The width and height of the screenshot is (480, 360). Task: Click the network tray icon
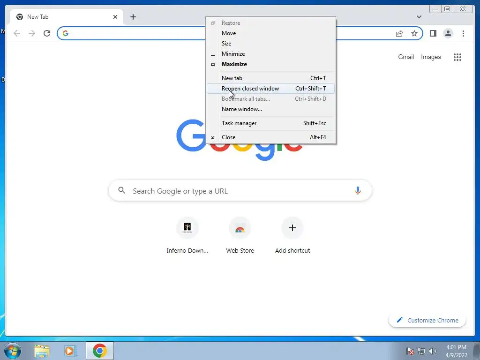coord(421,351)
